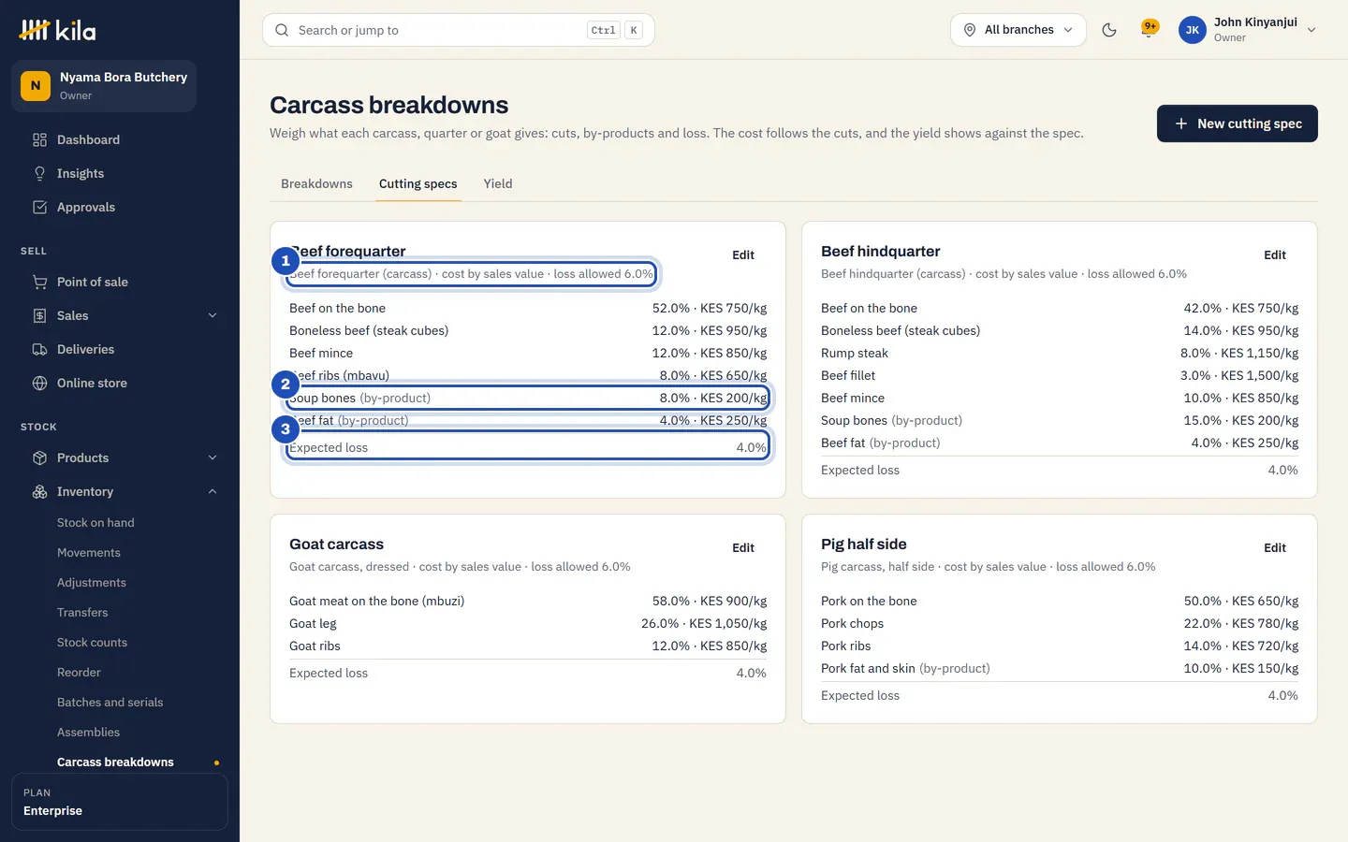Open the notifications bell
The width and height of the screenshot is (1348, 842).
[x=1149, y=30]
